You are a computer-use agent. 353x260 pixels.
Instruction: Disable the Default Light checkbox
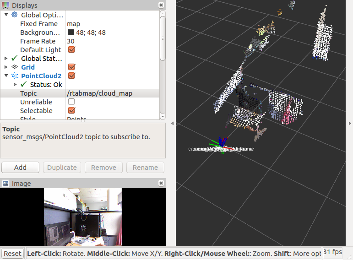[x=71, y=49]
